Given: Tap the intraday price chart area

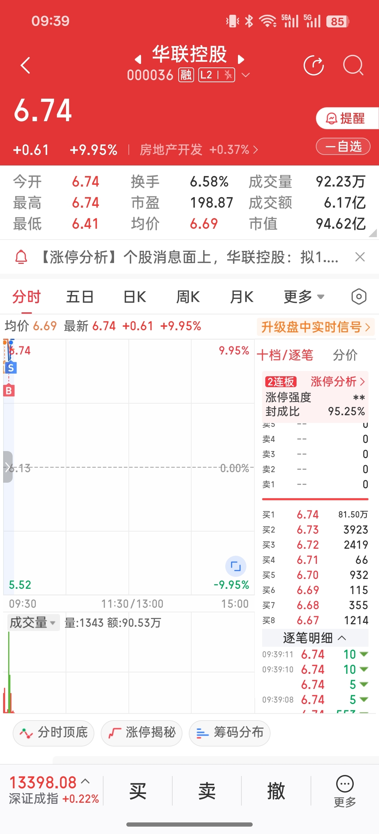Looking at the screenshot, I should click(129, 467).
